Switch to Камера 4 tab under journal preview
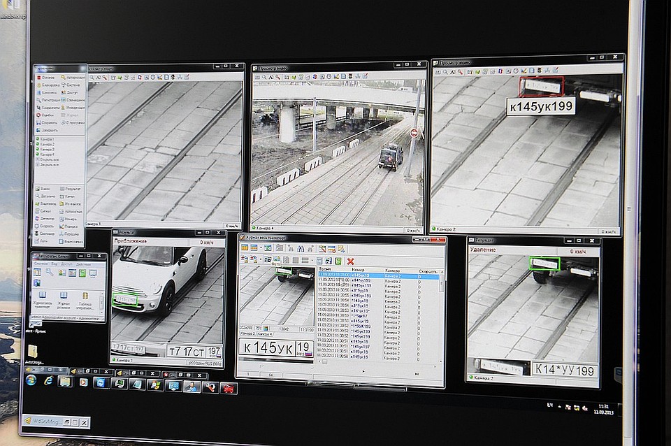This screenshot has width=671, height=446. coord(264,333)
